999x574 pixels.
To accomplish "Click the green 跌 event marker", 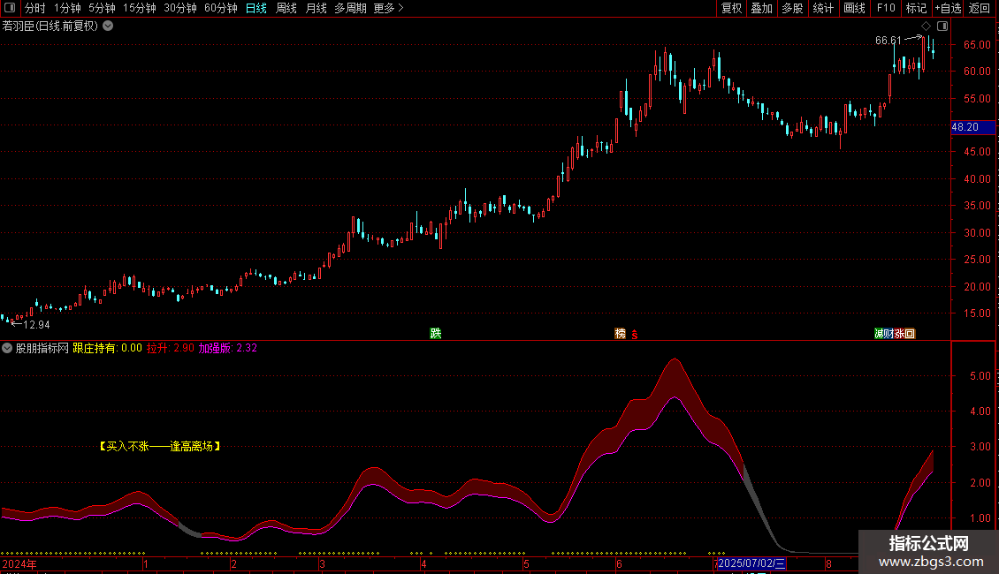I will 436,334.
